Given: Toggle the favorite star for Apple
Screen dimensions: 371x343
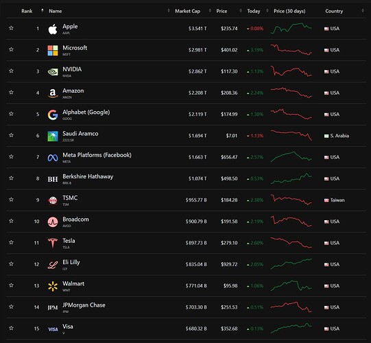Looking at the screenshot, I should tap(11, 28).
